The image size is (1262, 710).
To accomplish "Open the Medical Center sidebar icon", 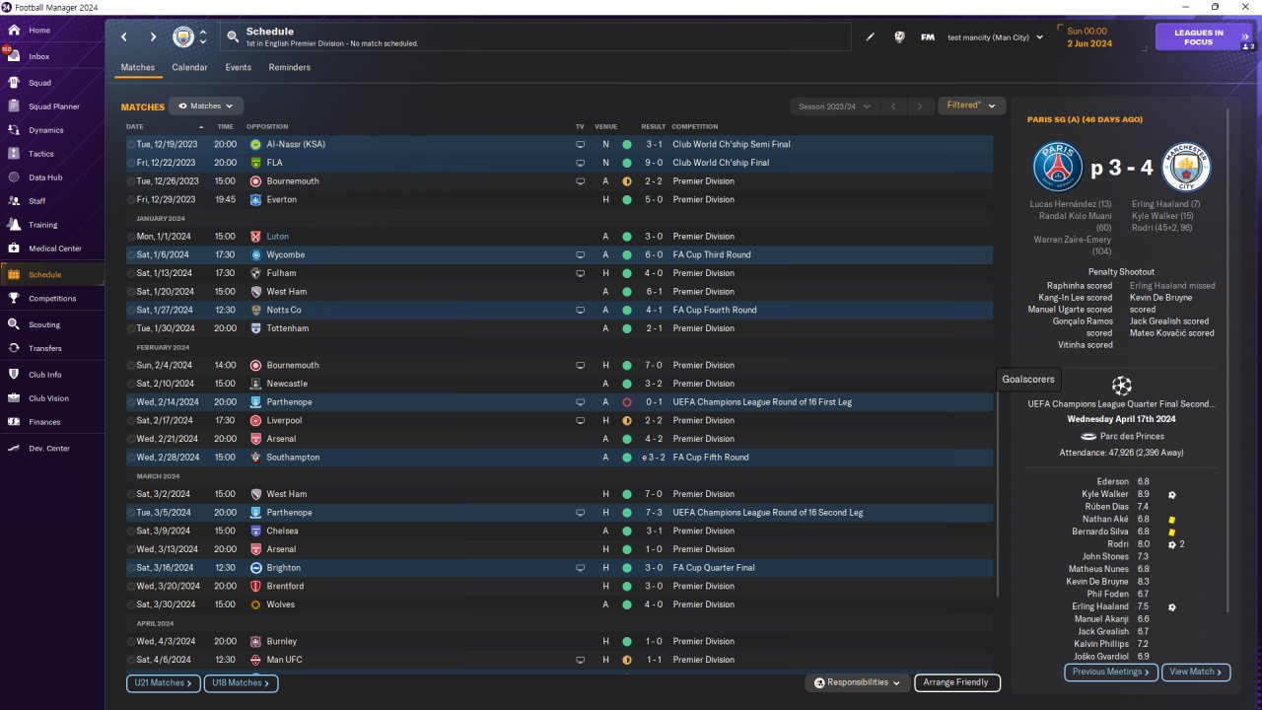I will [x=14, y=248].
